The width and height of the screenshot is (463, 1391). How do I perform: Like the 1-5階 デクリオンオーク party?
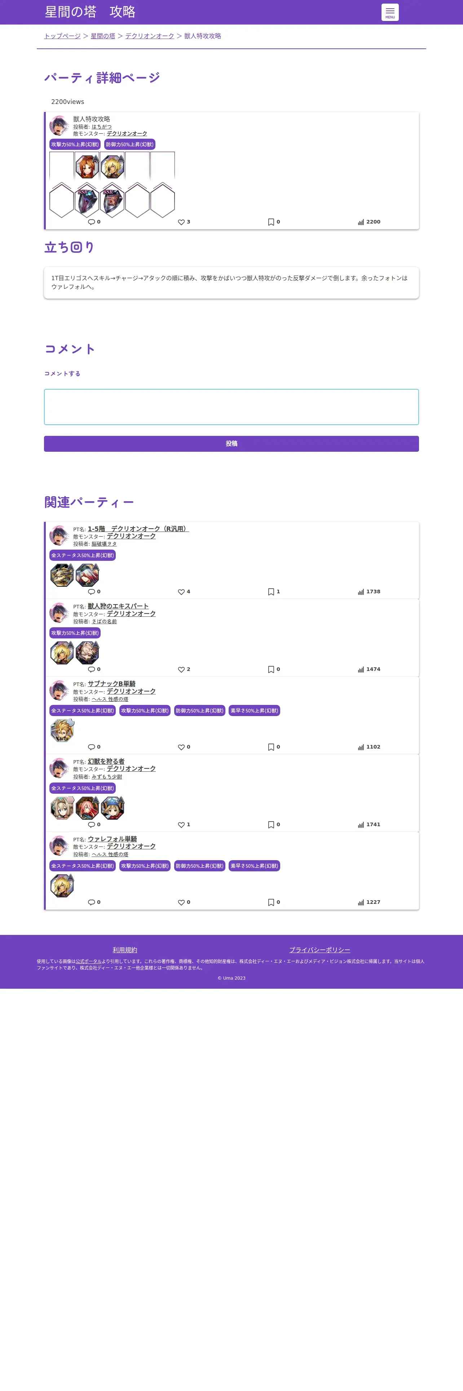pyautogui.click(x=181, y=592)
